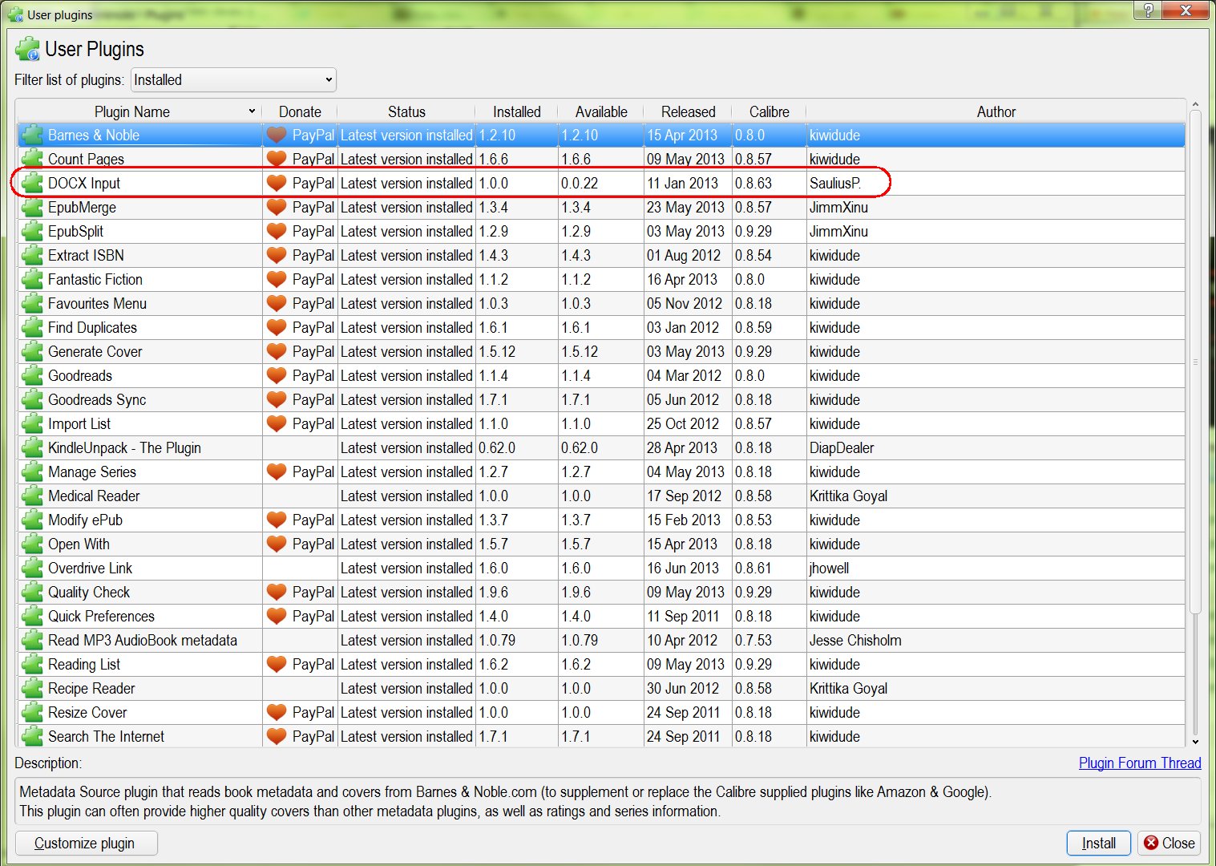
Task: Click the Install button
Action: click(x=1098, y=843)
